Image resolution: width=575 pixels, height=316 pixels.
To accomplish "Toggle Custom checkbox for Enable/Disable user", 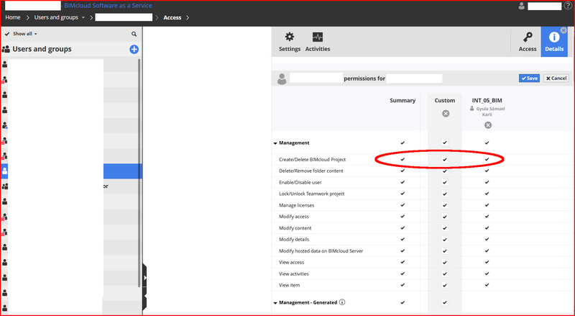I will 445,182.
